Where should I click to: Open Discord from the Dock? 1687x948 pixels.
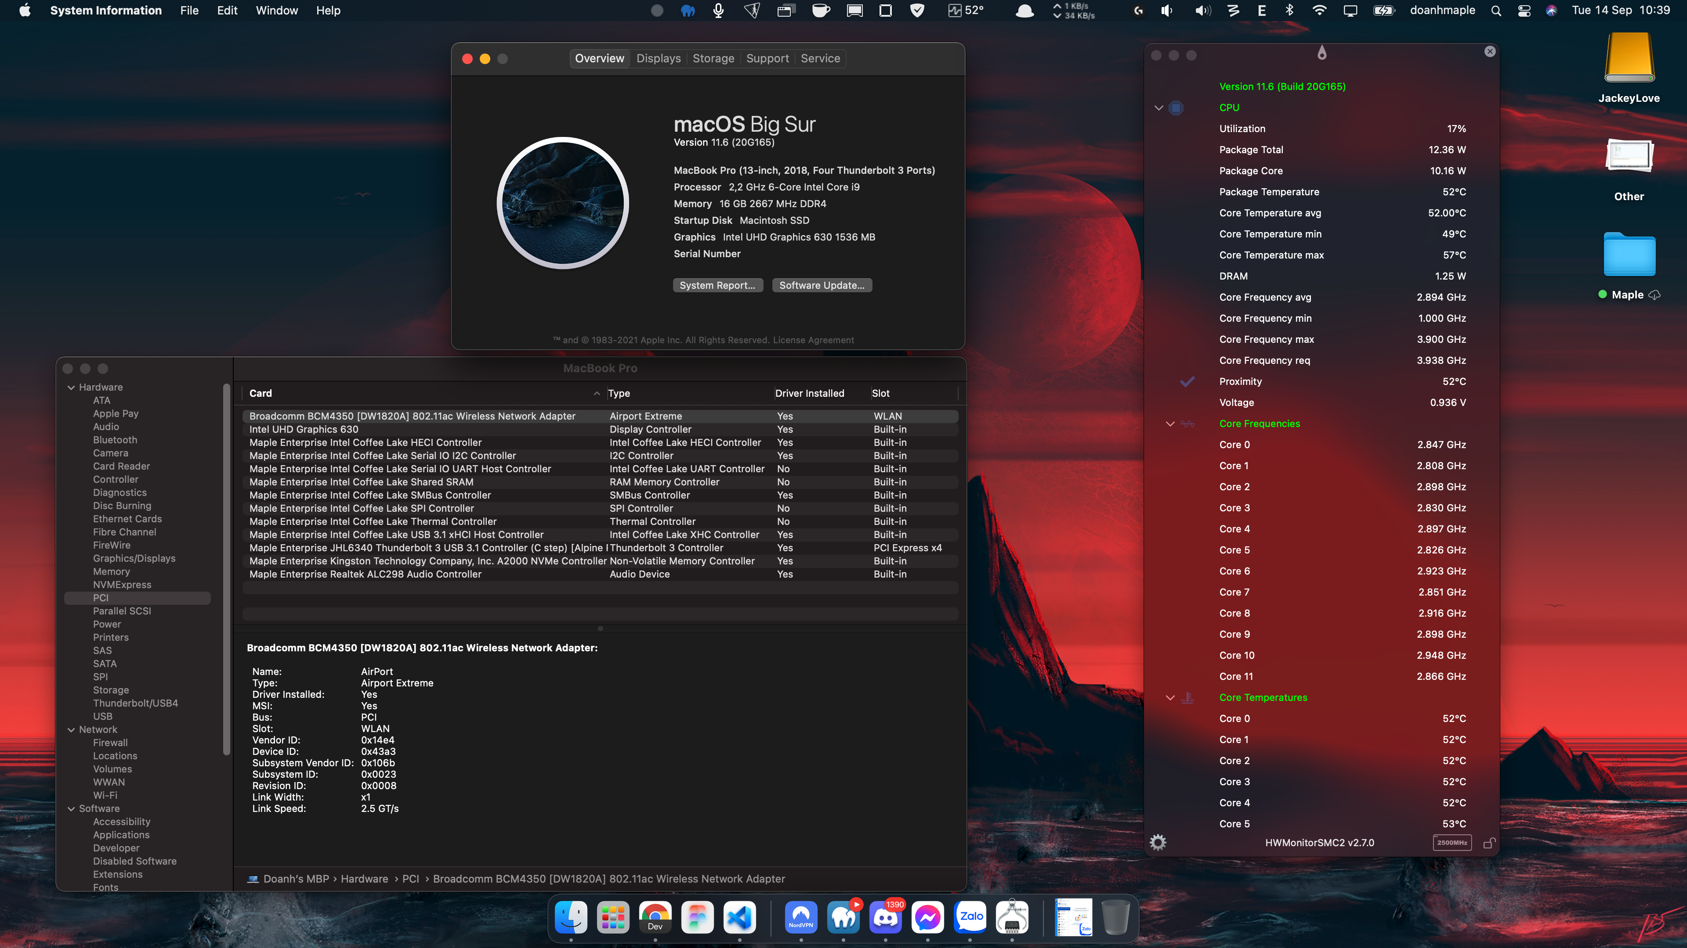(885, 918)
